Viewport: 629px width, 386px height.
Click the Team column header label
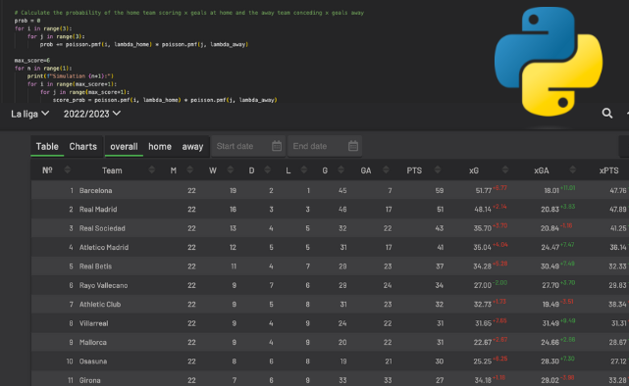(x=112, y=170)
